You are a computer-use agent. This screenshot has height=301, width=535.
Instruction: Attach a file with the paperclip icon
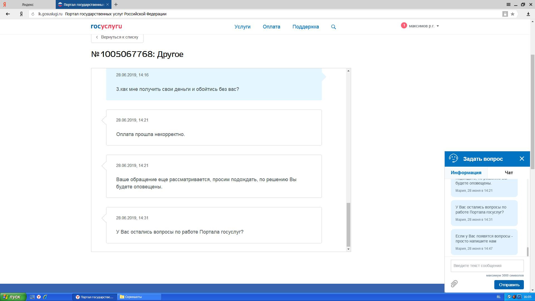(x=454, y=284)
